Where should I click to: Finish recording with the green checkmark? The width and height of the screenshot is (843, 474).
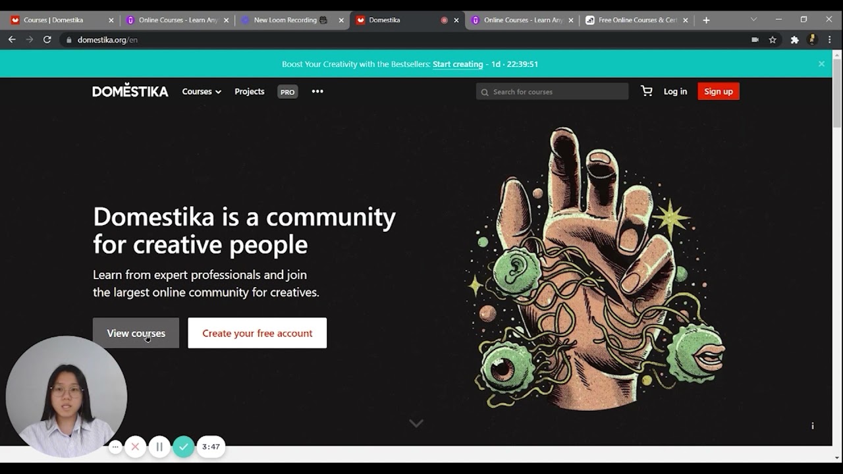184,447
